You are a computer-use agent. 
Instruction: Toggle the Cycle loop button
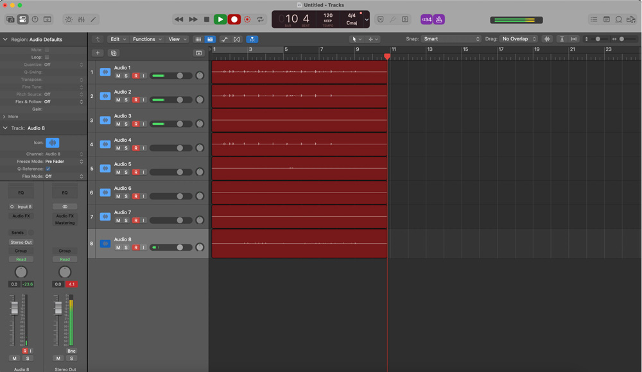260,19
